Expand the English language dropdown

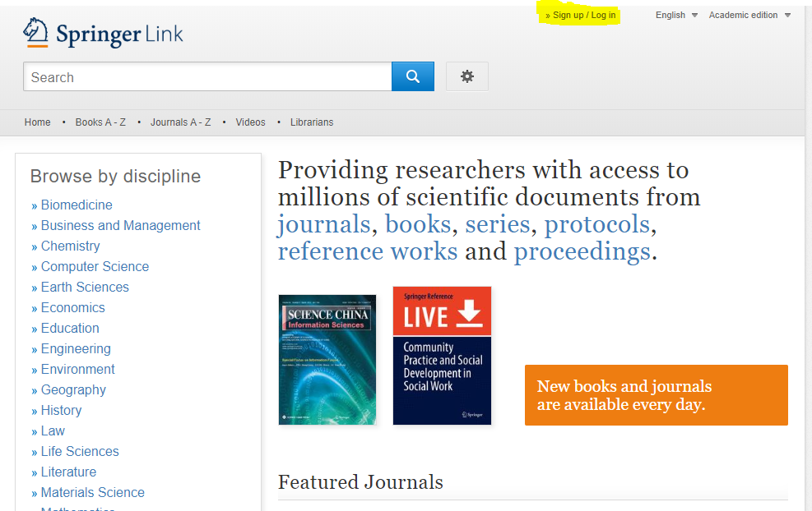(676, 16)
